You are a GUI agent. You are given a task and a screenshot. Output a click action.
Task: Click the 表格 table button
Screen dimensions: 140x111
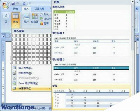point(15,20)
